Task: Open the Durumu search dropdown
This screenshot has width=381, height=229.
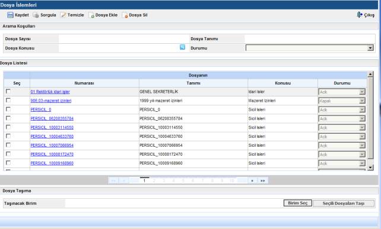Action: click(310, 48)
